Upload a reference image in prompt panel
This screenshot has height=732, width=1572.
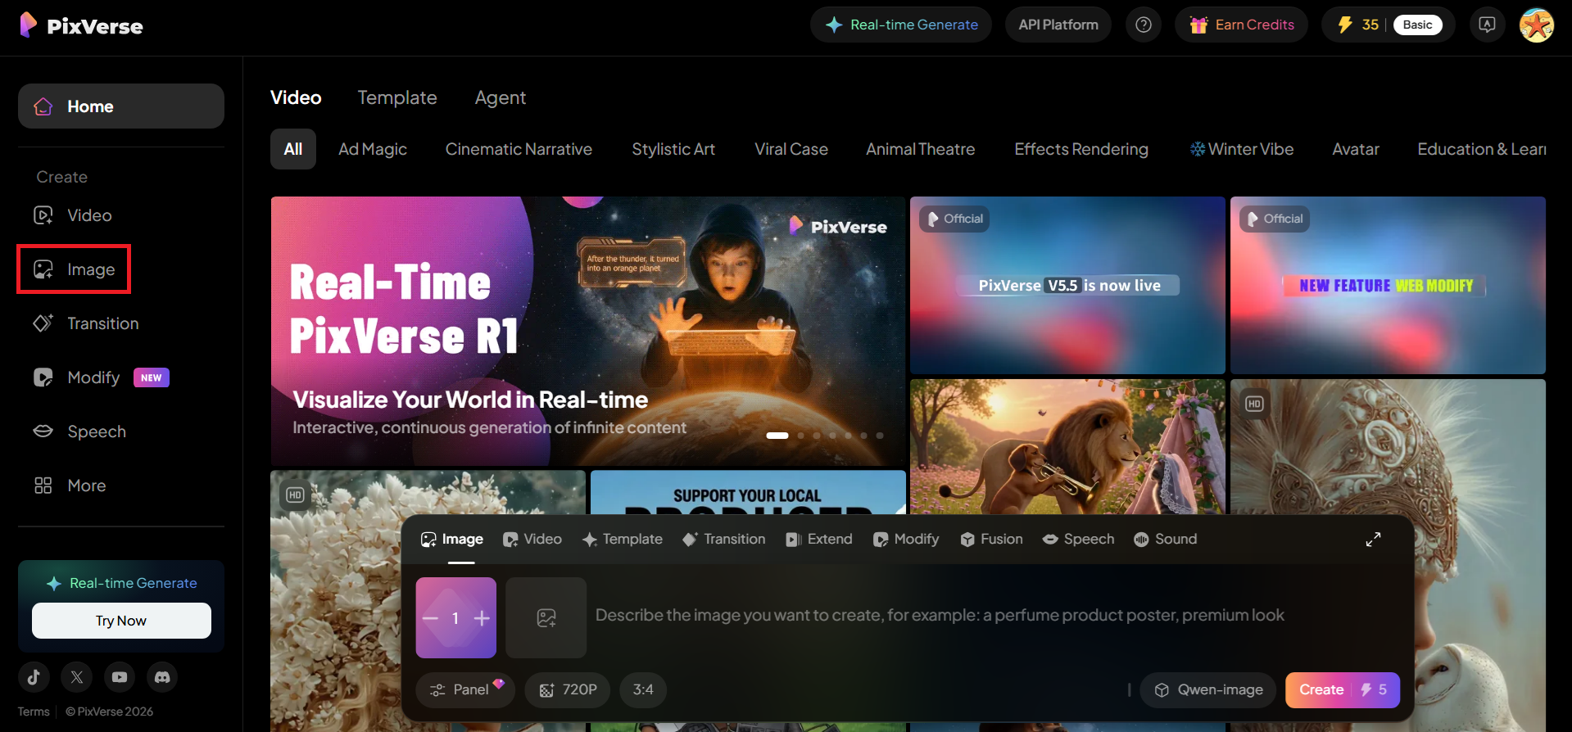coord(546,617)
